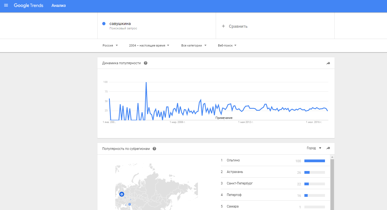The height and width of the screenshot is (210, 387).
Task: Click help icon next to Динамика популярности
Action: pyautogui.click(x=145, y=63)
